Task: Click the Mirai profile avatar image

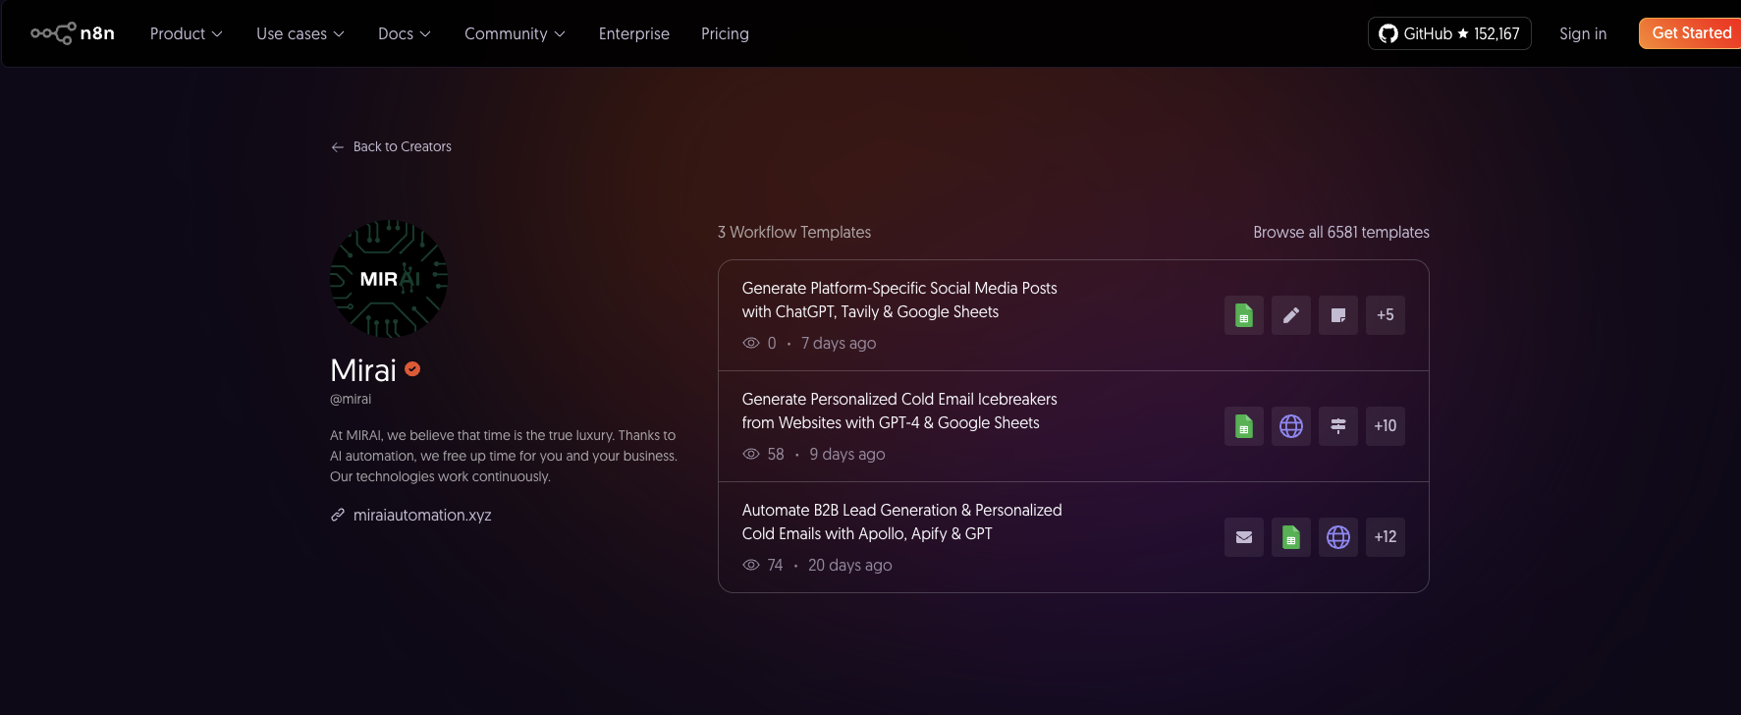Action: click(389, 279)
